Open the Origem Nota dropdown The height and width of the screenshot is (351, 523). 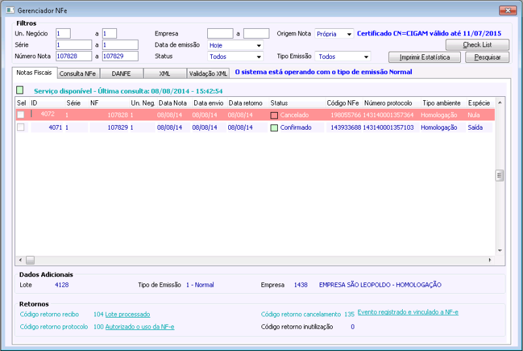pyautogui.click(x=349, y=34)
